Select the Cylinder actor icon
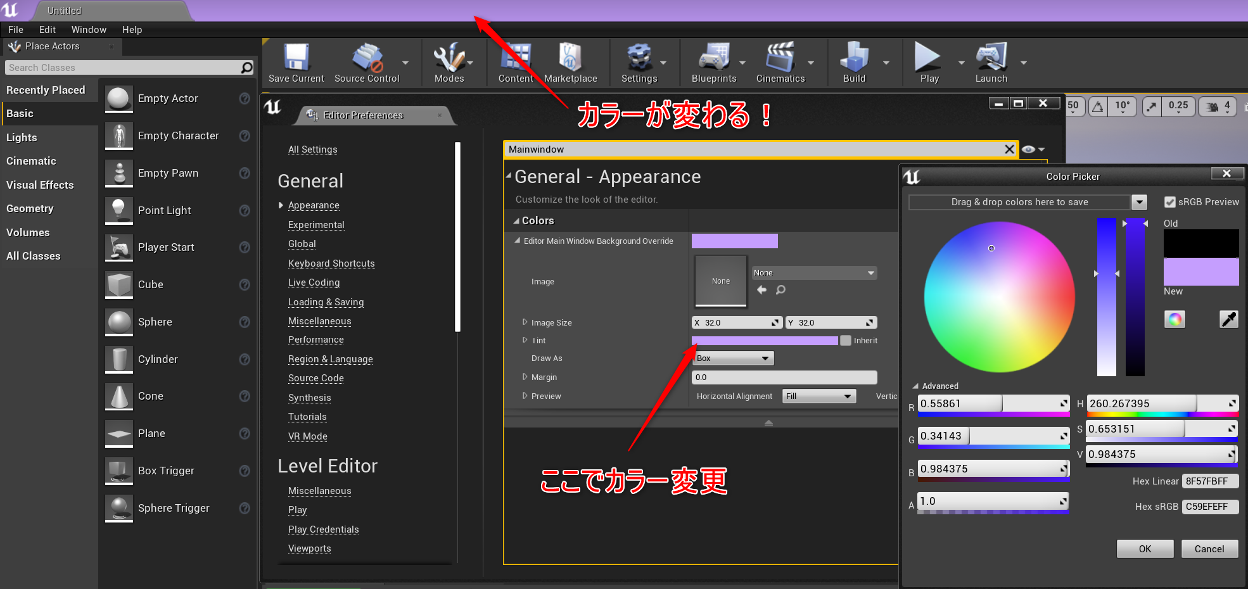This screenshot has height=589, width=1248. tap(119, 359)
